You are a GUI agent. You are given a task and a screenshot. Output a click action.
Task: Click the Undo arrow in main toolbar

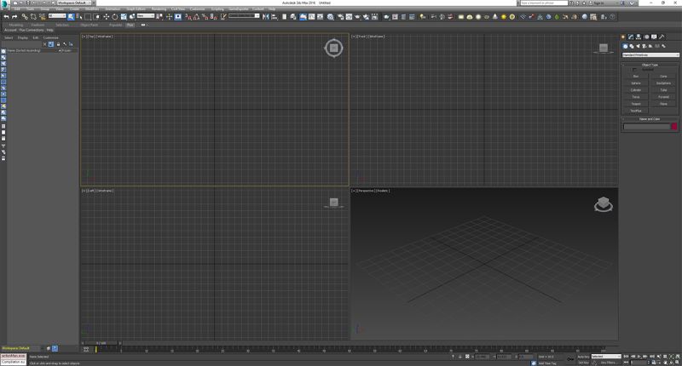point(6,17)
